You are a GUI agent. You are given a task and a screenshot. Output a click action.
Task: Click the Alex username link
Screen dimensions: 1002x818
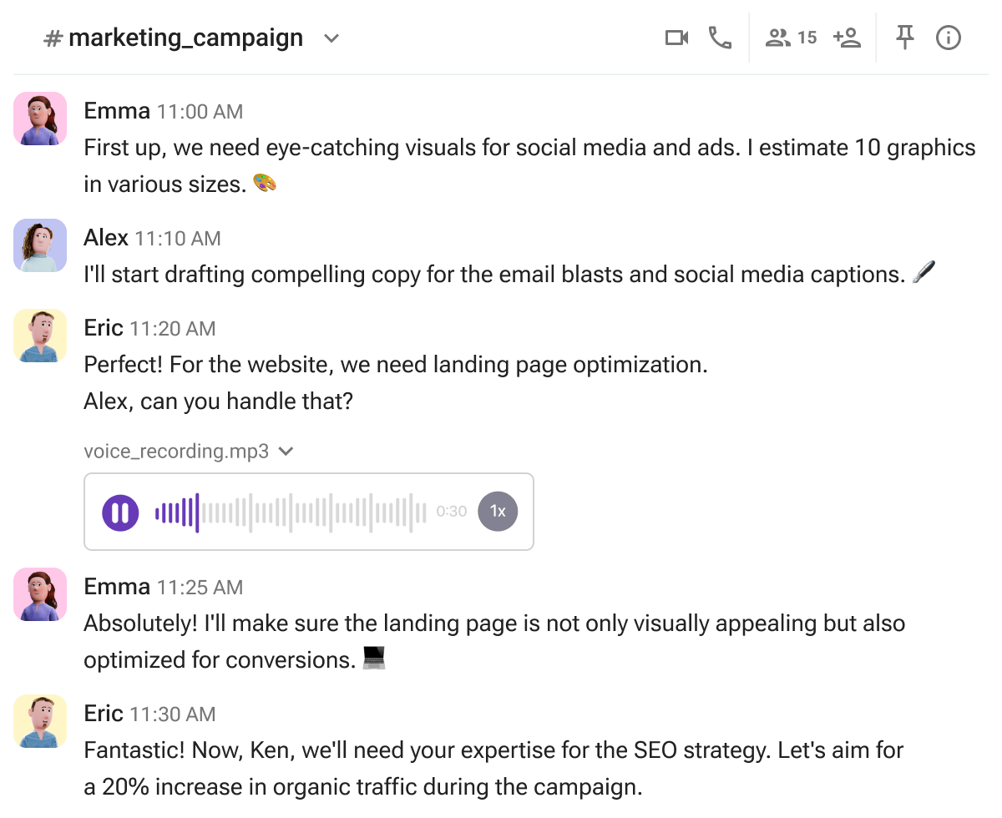point(106,238)
